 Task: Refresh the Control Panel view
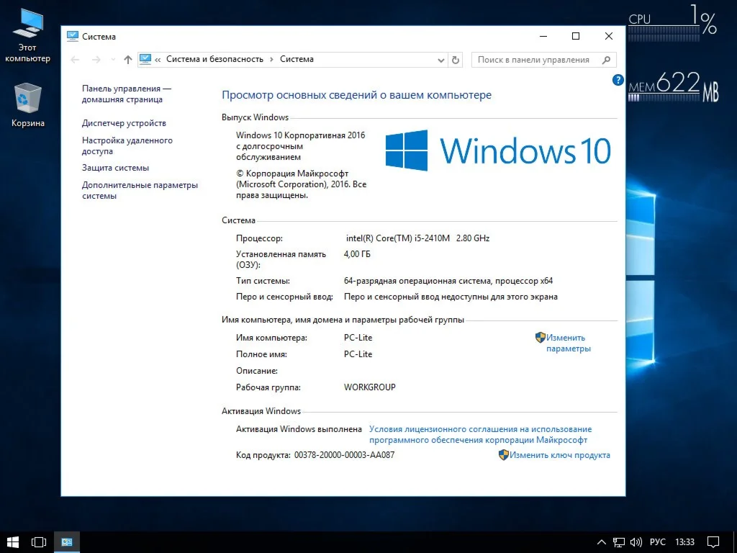(456, 60)
